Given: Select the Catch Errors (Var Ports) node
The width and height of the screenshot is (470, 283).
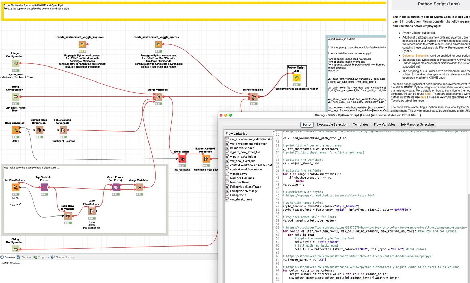Looking at the screenshot, I should tap(115, 187).
